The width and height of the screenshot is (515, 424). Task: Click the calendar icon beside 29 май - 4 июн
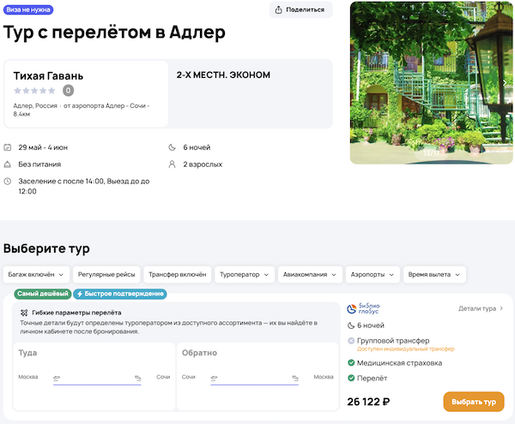pyautogui.click(x=8, y=147)
